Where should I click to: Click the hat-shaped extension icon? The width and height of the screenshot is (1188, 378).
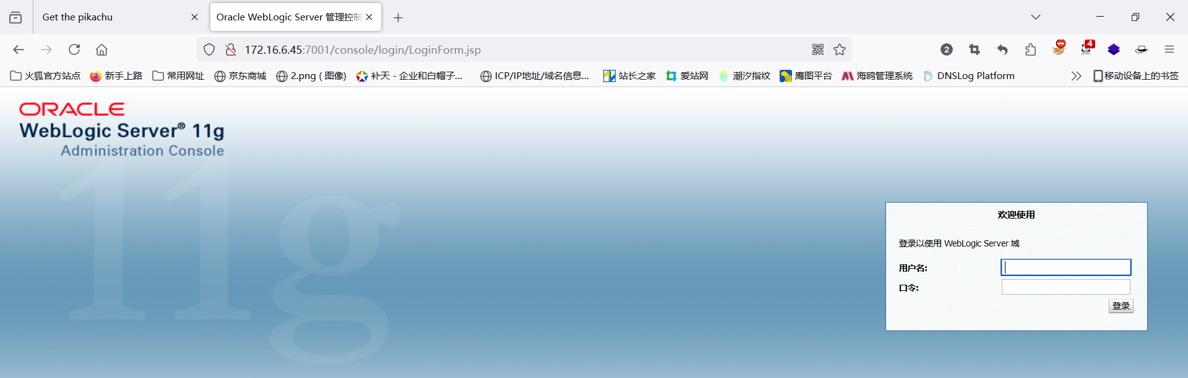tap(1142, 49)
